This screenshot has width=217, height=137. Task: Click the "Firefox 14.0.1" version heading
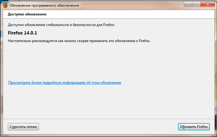tap(22, 33)
